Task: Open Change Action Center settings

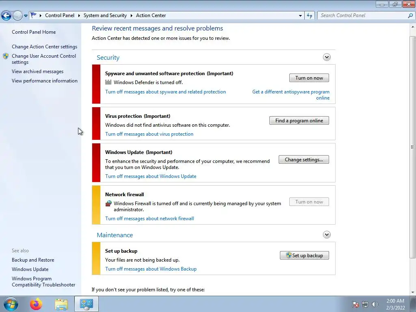Action: click(x=45, y=47)
